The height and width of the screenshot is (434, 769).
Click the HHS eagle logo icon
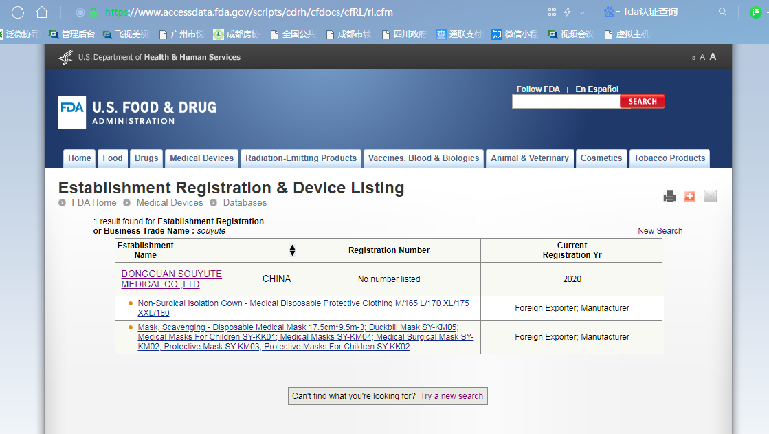[x=66, y=57]
